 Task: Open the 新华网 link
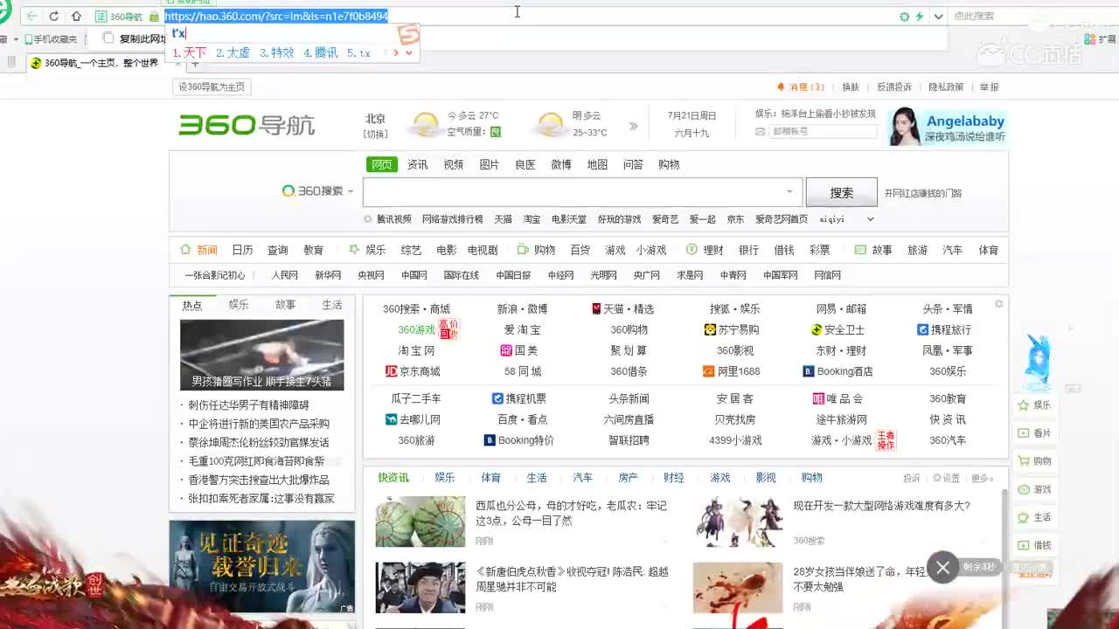pos(328,275)
